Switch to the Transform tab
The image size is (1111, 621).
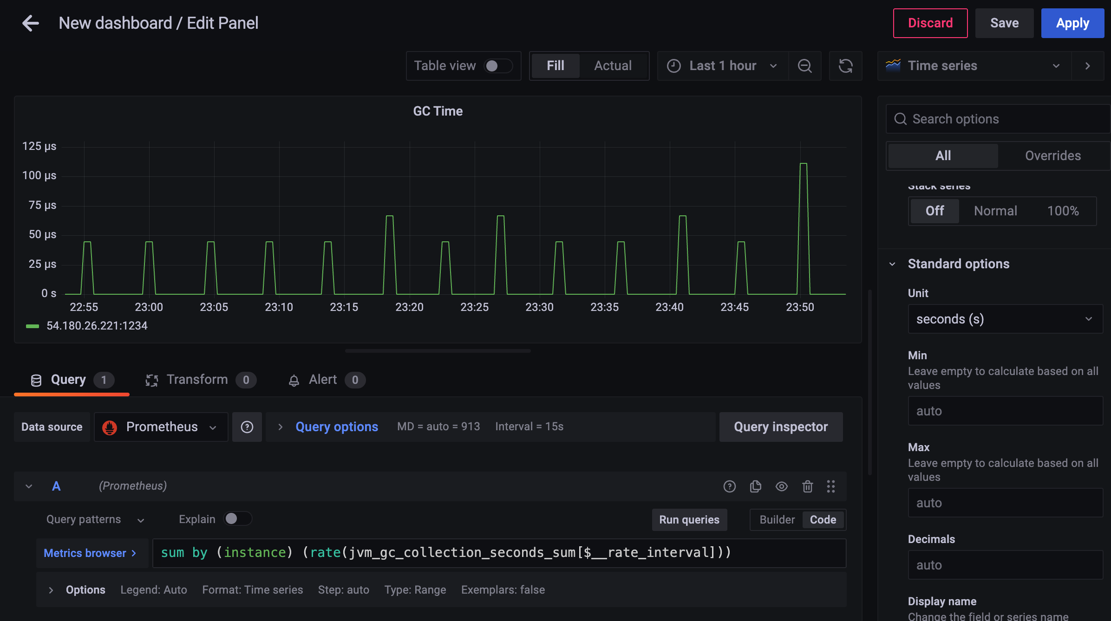(197, 380)
